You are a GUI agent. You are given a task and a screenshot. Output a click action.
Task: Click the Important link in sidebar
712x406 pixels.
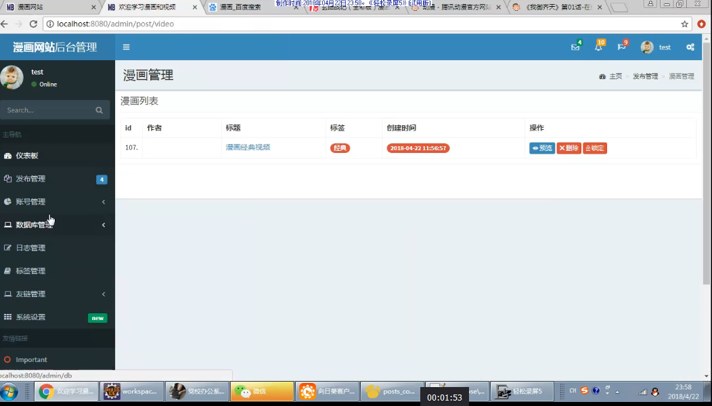[31, 360]
